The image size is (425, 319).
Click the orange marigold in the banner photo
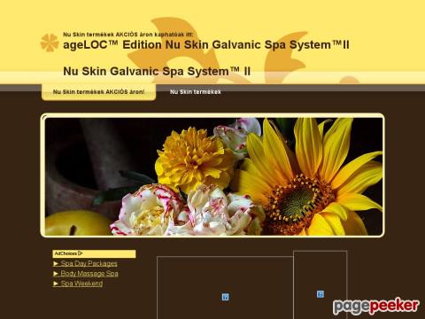(193, 158)
